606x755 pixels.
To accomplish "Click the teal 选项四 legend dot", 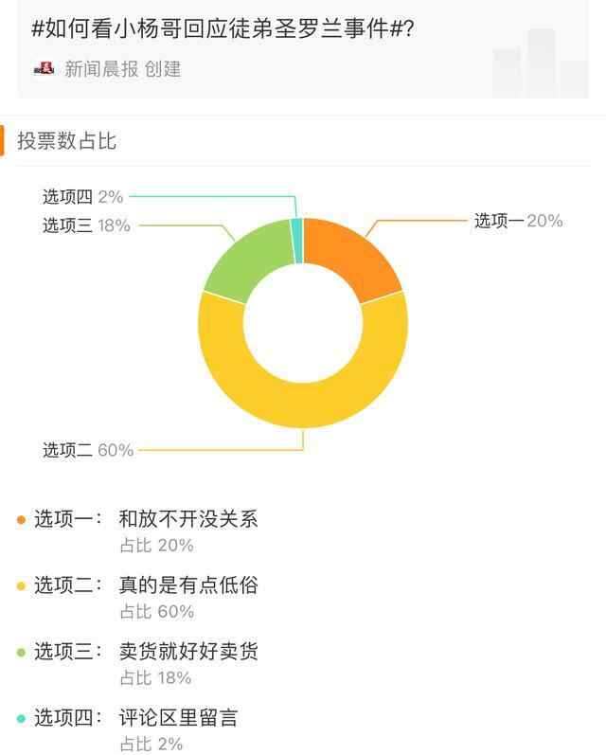I will 21,718.
